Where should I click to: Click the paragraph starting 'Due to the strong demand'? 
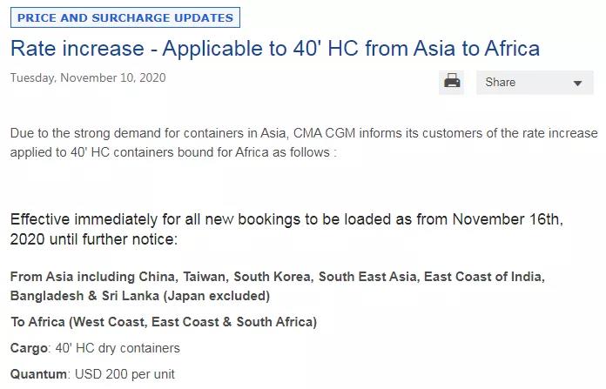[304, 142]
